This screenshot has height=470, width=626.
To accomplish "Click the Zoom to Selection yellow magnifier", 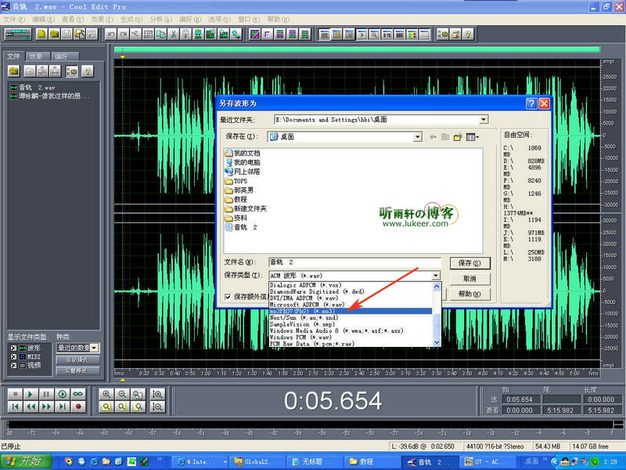I will pos(106,407).
